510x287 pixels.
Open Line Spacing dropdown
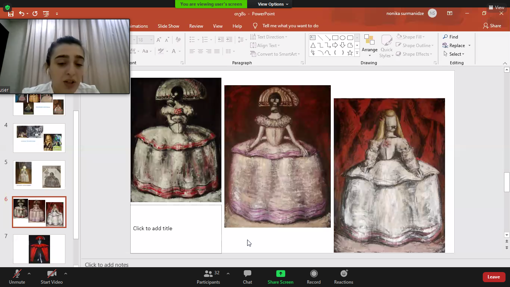(243, 40)
